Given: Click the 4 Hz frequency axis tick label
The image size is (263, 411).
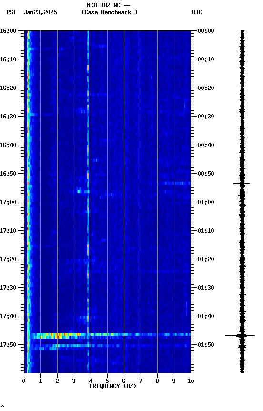Looking at the screenshot, I should [91, 381].
